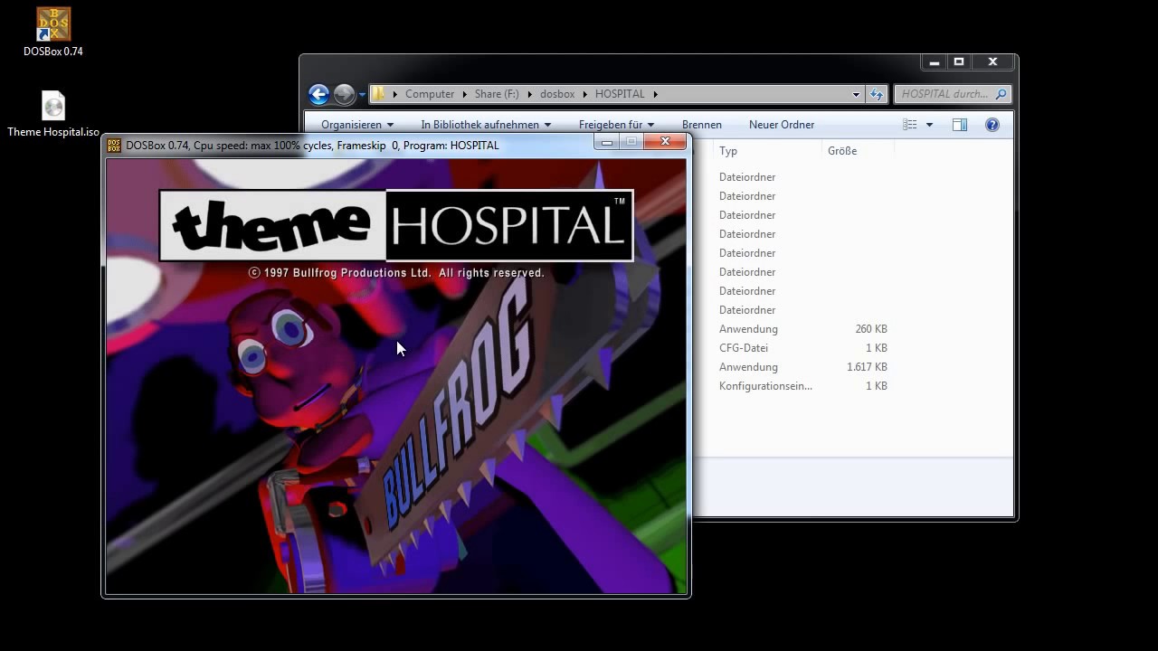Open the Organisieren menu
The height and width of the screenshot is (651, 1158).
[x=357, y=125]
